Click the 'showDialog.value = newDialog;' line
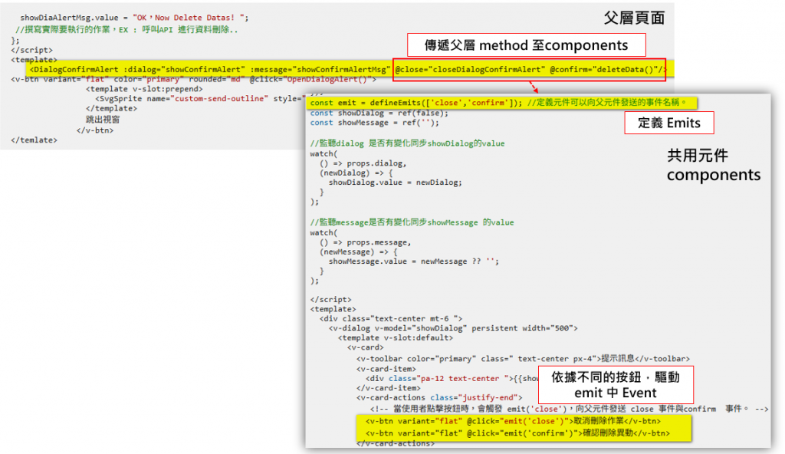 [x=395, y=183]
